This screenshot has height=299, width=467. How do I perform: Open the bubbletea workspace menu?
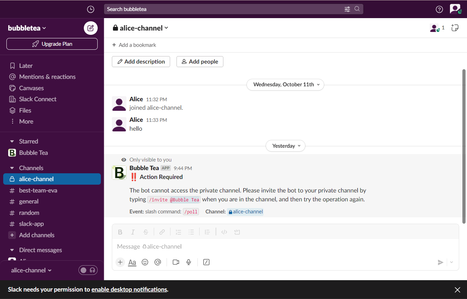pyautogui.click(x=27, y=28)
